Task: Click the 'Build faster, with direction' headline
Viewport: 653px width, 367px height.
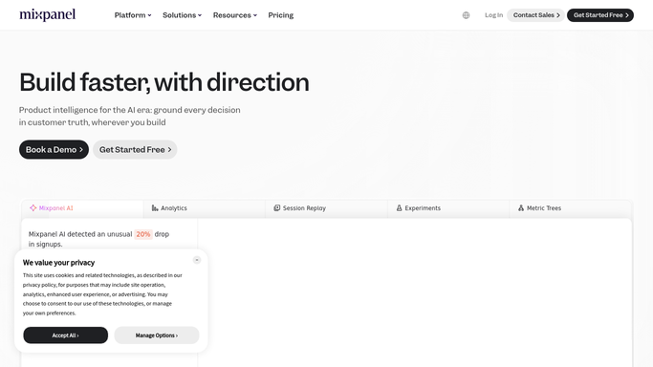Action: click(x=164, y=82)
